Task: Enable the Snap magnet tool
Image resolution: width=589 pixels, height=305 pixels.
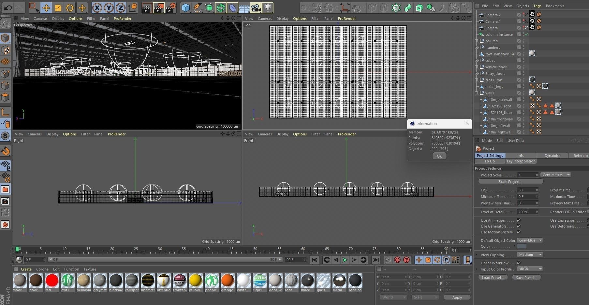Action: point(6,151)
